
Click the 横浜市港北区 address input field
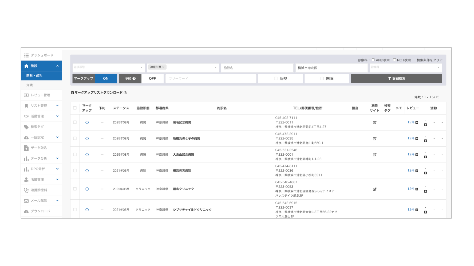[331, 68]
